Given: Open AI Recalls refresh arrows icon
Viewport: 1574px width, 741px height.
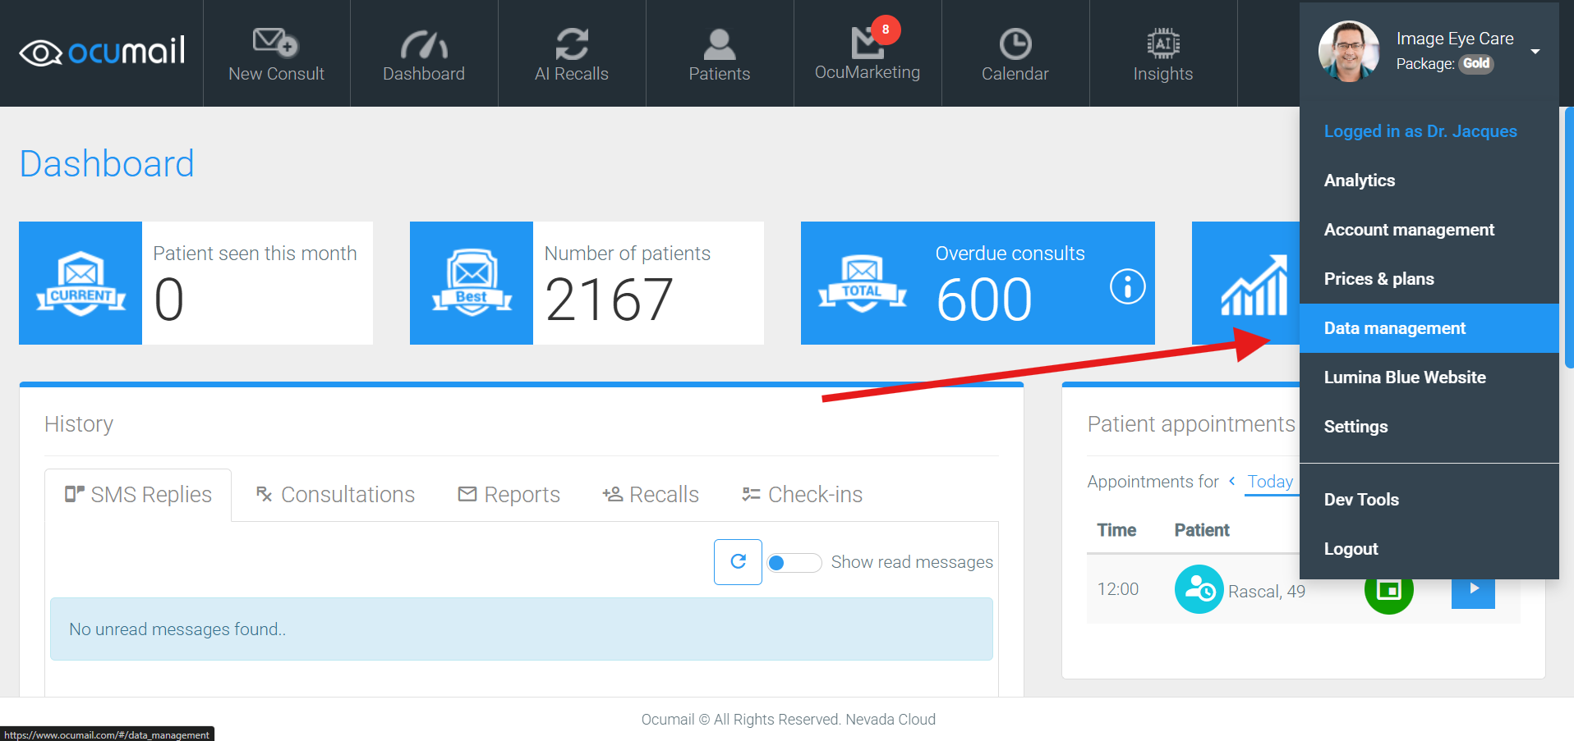Looking at the screenshot, I should click(572, 43).
